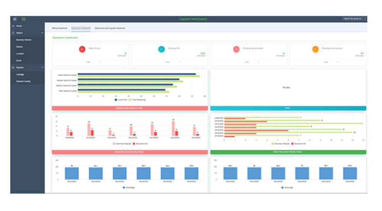The height and width of the screenshot is (211, 382).
Task: Switch to Billing Dashboard tab
Action: (x=60, y=28)
